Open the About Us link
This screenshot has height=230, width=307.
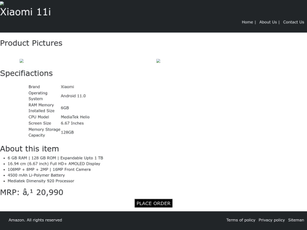click(x=268, y=22)
